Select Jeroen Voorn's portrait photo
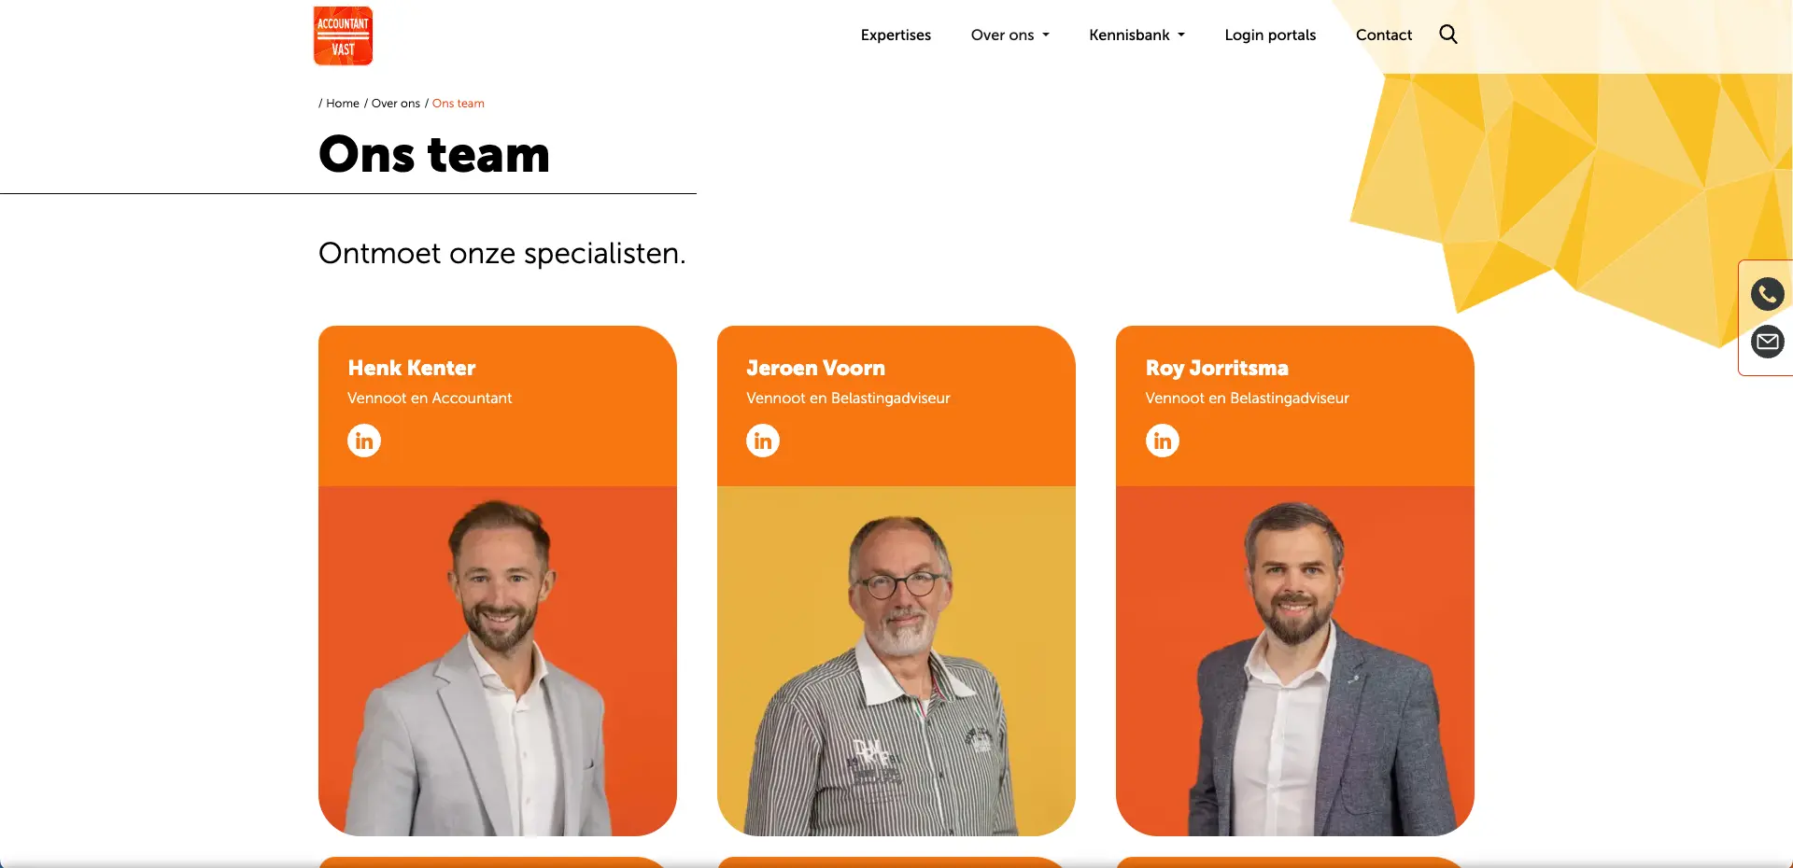 [896, 661]
